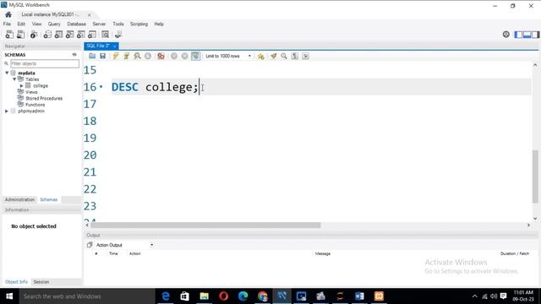This screenshot has height=304, width=541.
Task: Open the File menu
Action: pyautogui.click(x=7, y=24)
